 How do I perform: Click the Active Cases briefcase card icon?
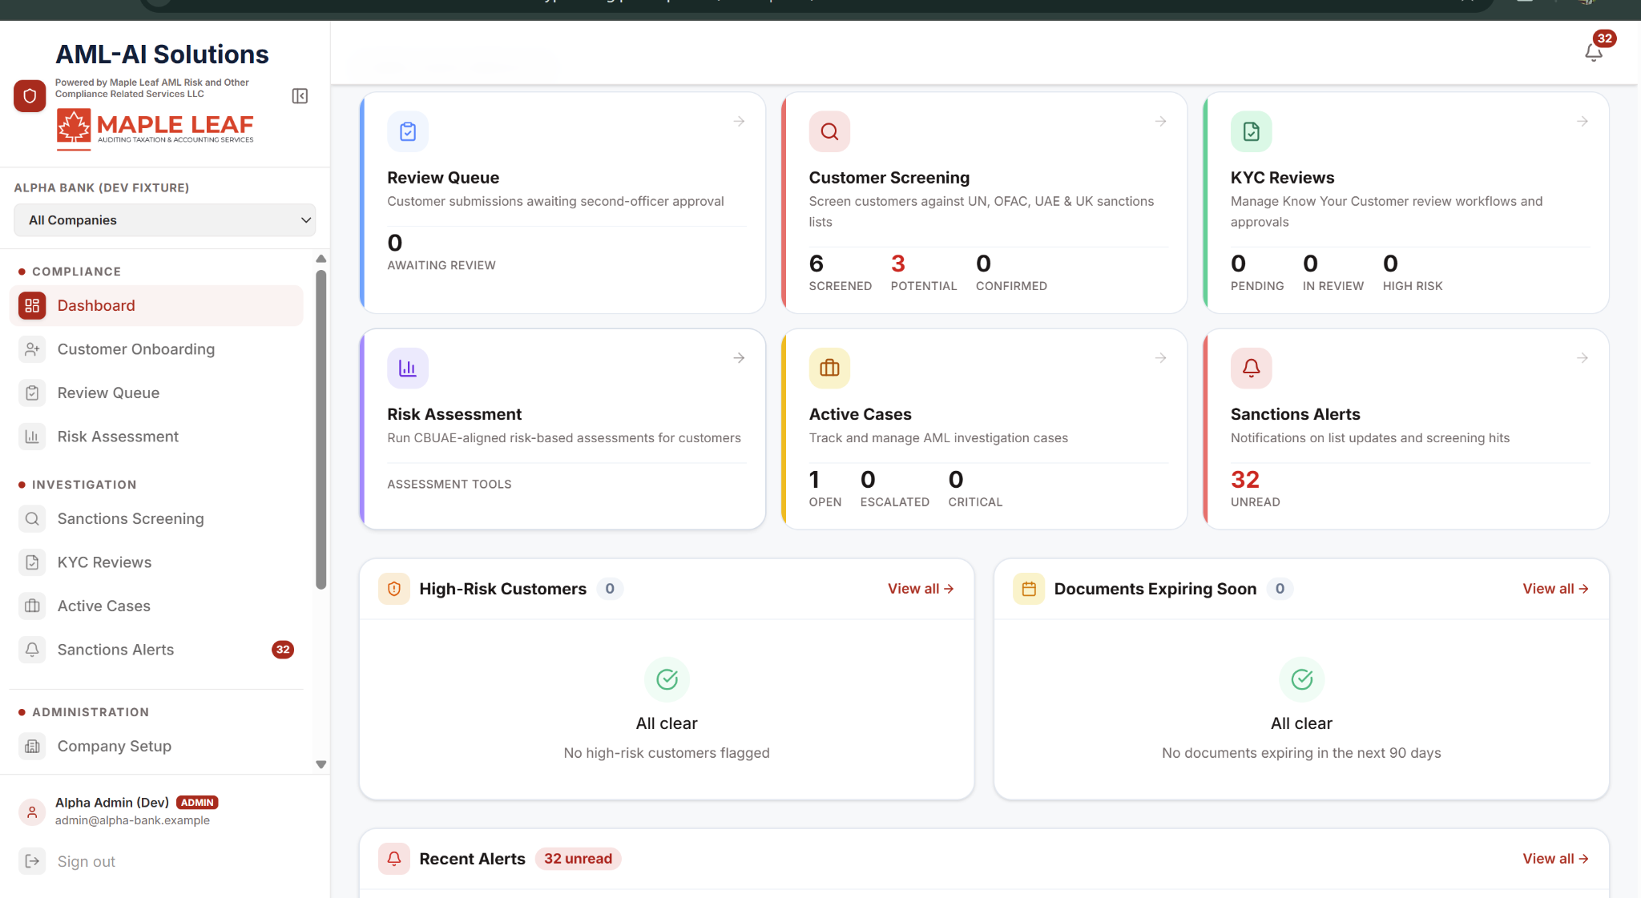(x=829, y=368)
